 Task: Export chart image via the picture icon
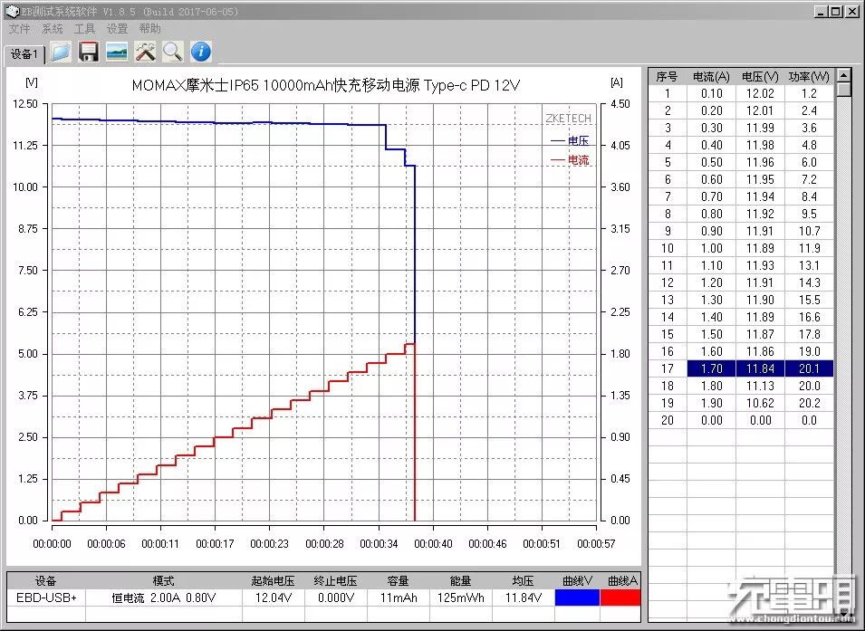click(x=117, y=52)
